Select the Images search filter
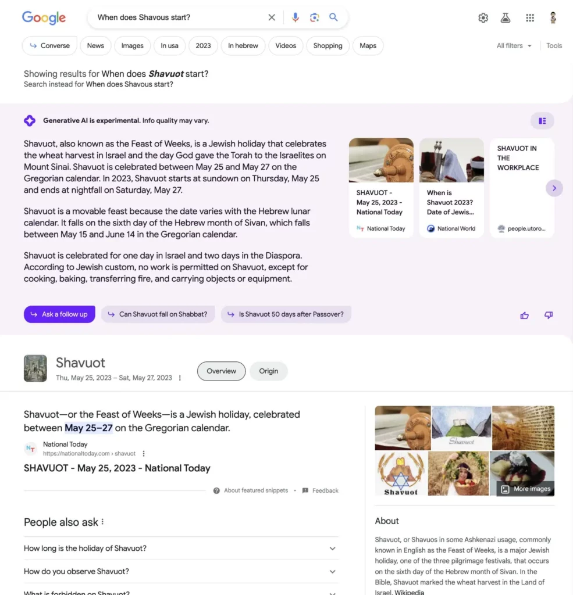Image resolution: width=573 pixels, height=595 pixels. point(132,46)
